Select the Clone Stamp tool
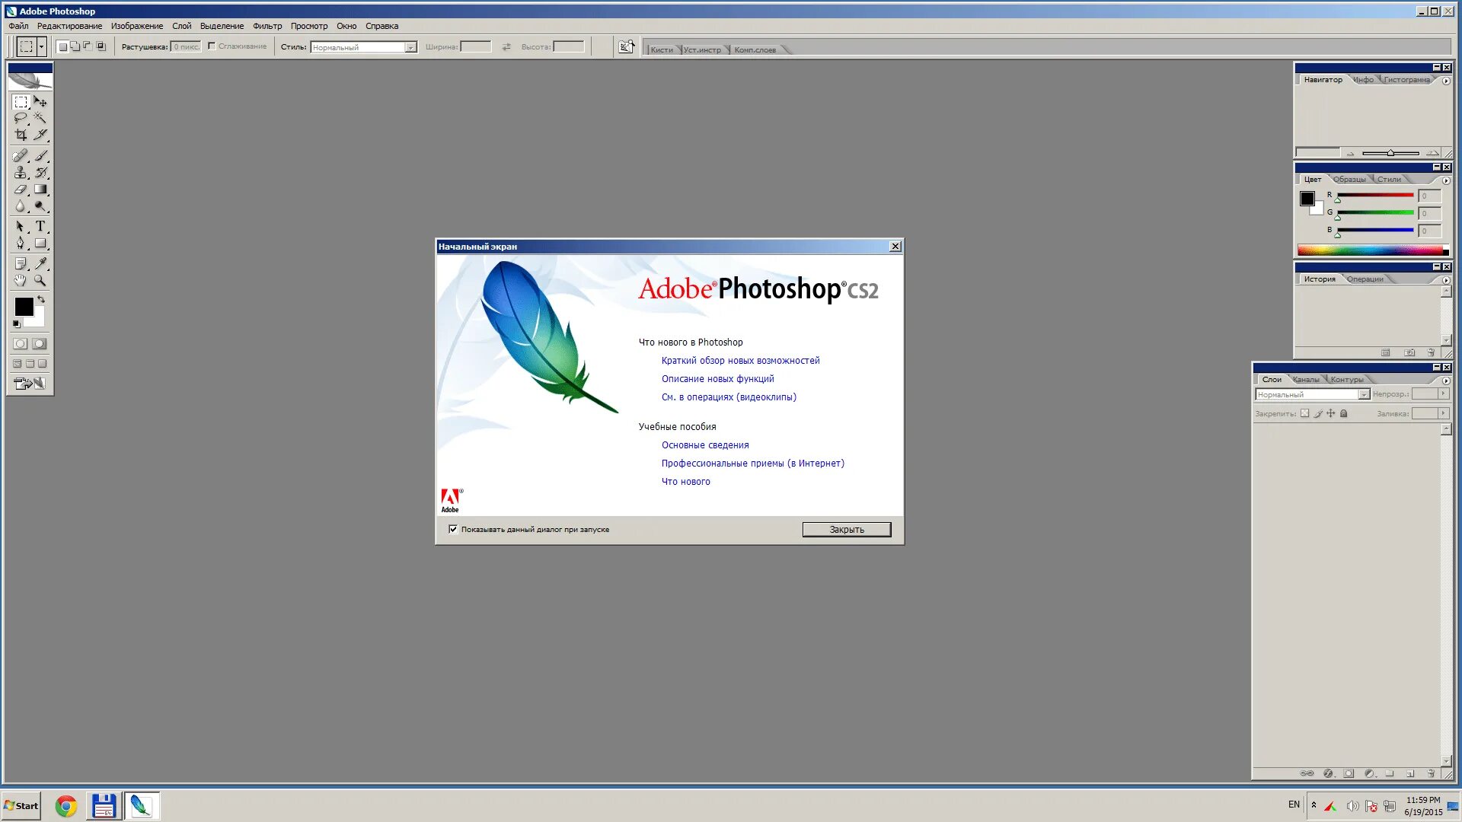Viewport: 1462px width, 822px height. [x=21, y=173]
